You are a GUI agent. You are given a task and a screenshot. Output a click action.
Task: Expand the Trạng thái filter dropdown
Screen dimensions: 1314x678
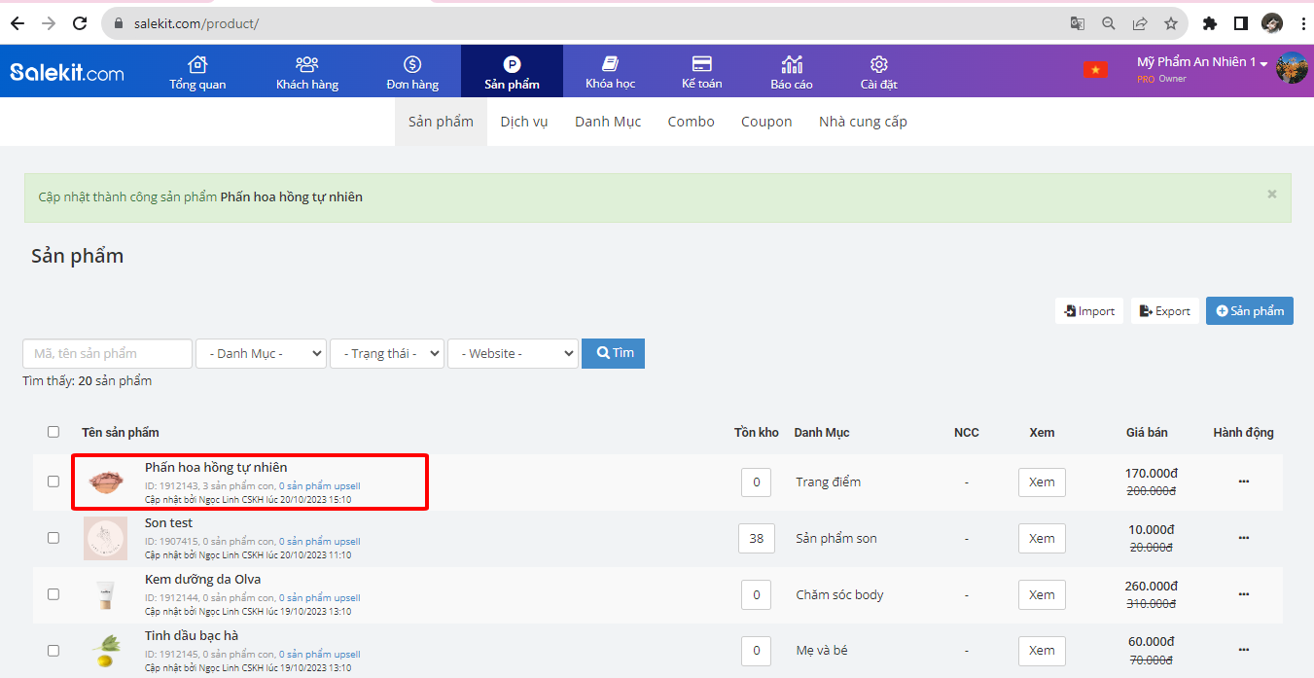tap(387, 353)
